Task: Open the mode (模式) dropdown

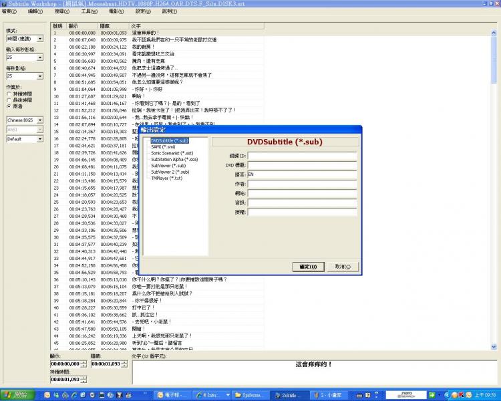Action: [x=40, y=39]
